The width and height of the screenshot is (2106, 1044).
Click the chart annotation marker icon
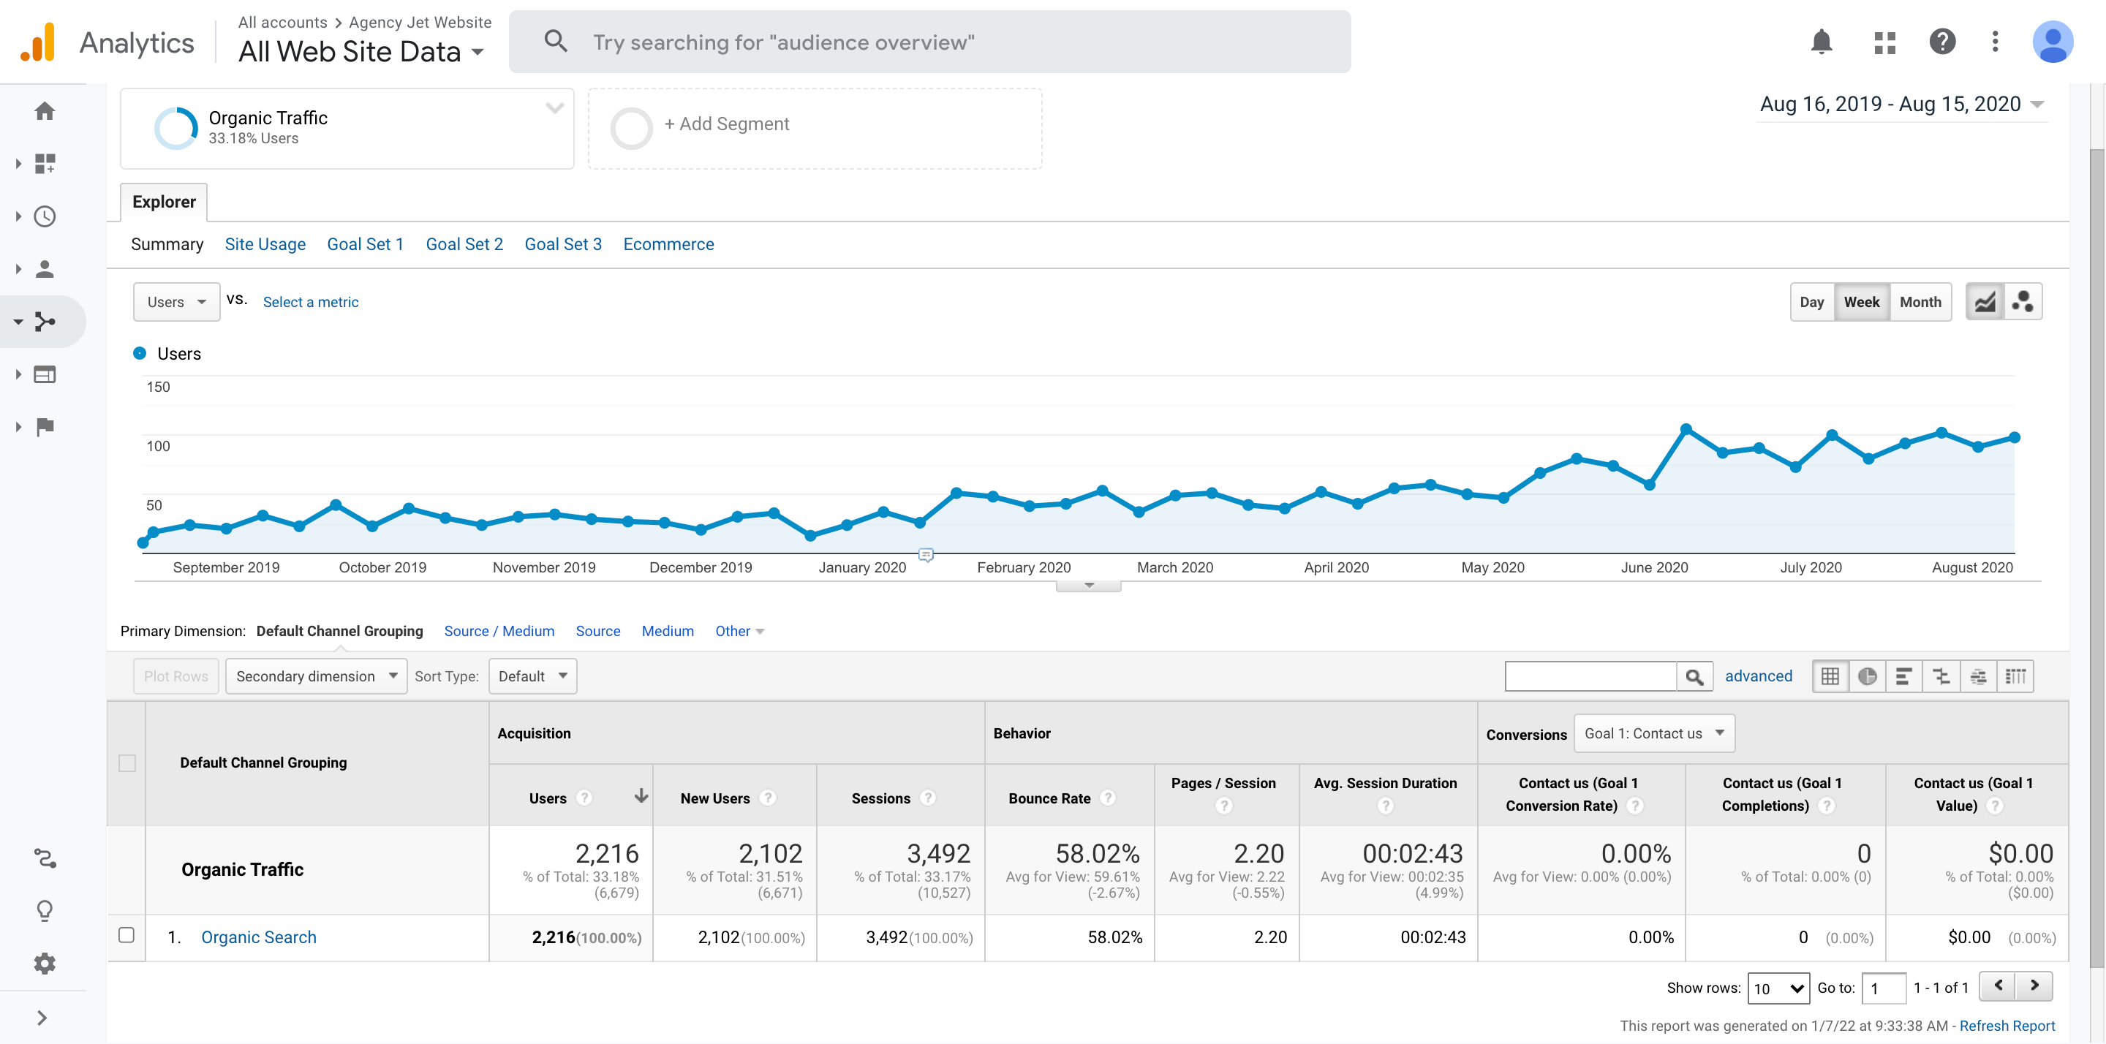926,555
